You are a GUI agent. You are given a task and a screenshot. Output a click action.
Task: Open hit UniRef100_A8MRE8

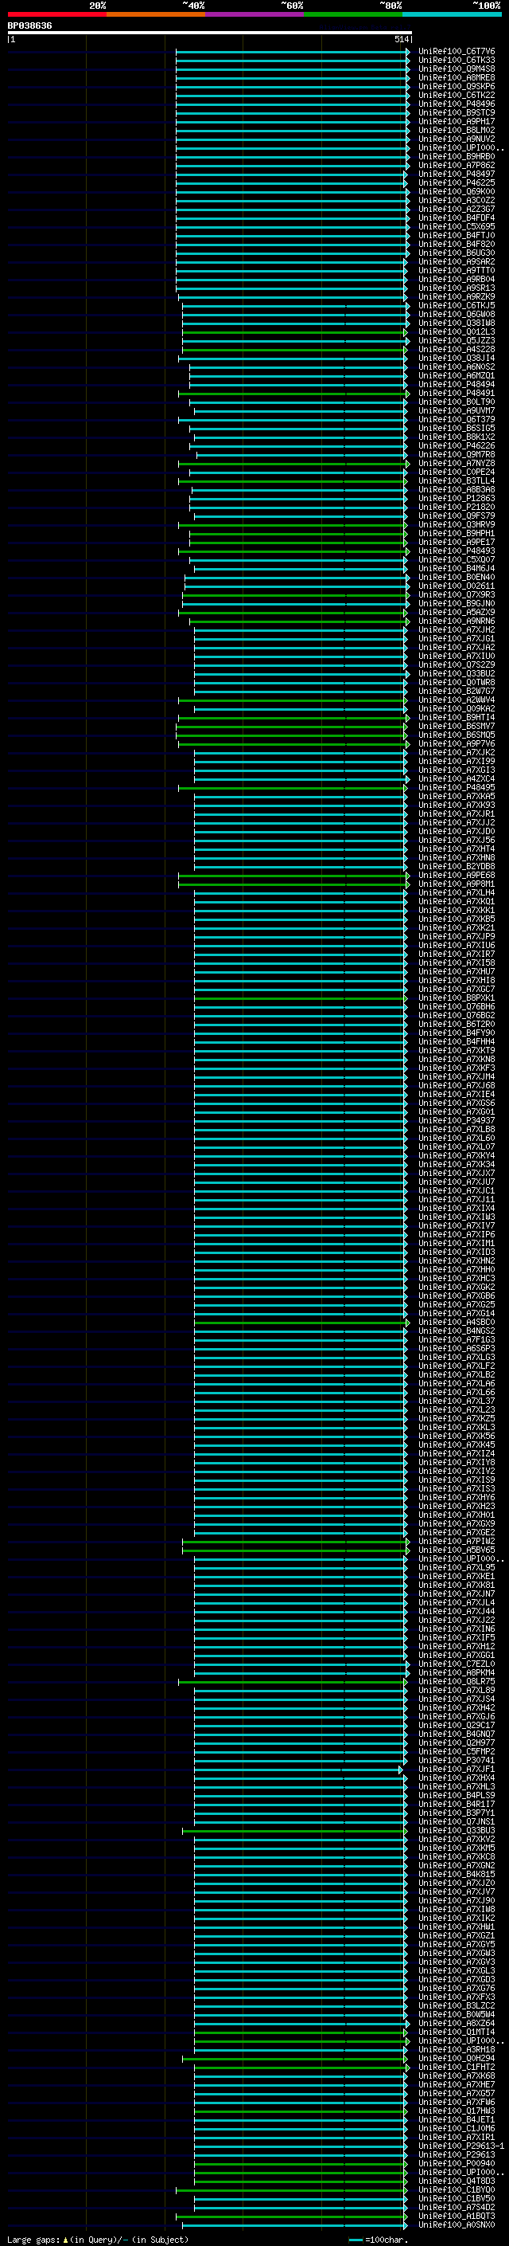tap(457, 78)
